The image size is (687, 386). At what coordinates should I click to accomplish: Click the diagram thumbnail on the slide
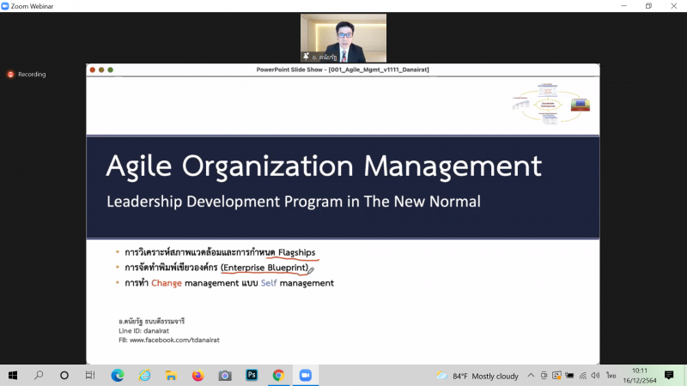coord(551,104)
